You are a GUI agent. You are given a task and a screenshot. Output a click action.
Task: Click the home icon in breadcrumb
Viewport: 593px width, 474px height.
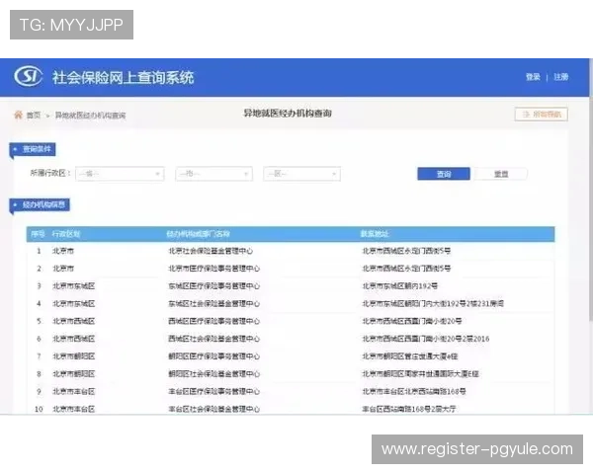pyautogui.click(x=18, y=115)
